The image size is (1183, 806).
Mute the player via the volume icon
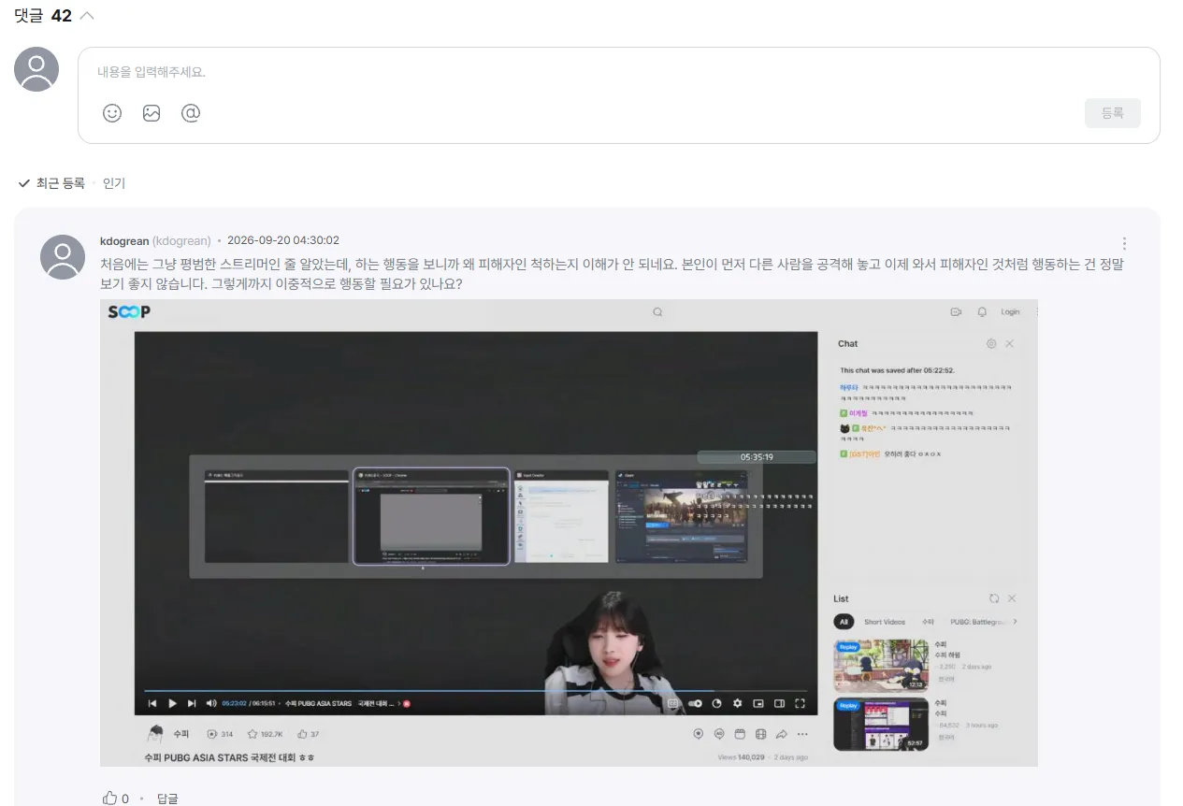[211, 703]
